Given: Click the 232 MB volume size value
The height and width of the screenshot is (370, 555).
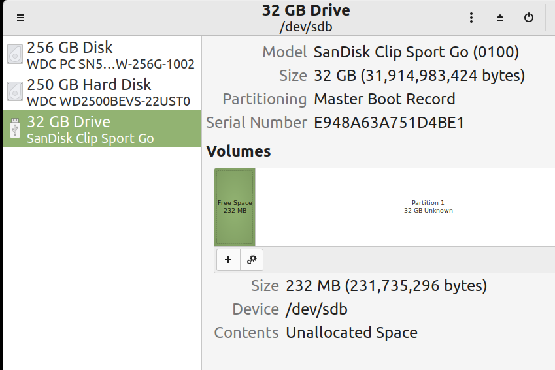Looking at the screenshot, I should 386,286.
